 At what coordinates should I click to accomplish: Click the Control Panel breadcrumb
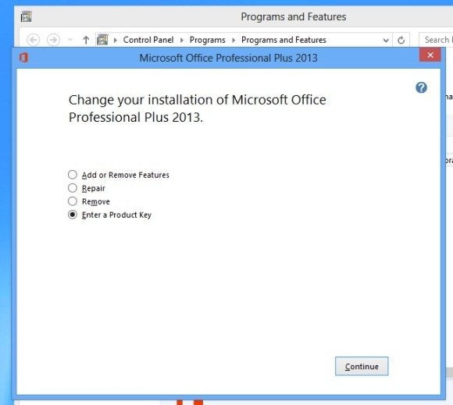point(148,40)
